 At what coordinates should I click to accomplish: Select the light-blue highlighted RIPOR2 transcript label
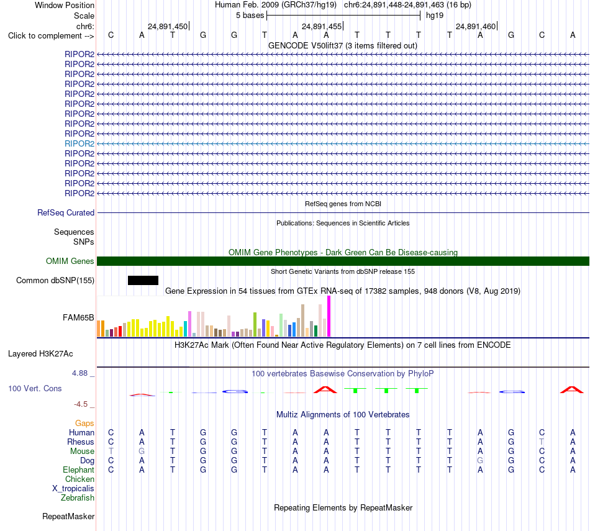(x=79, y=143)
